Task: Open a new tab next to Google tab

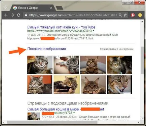Action: click(x=60, y=8)
